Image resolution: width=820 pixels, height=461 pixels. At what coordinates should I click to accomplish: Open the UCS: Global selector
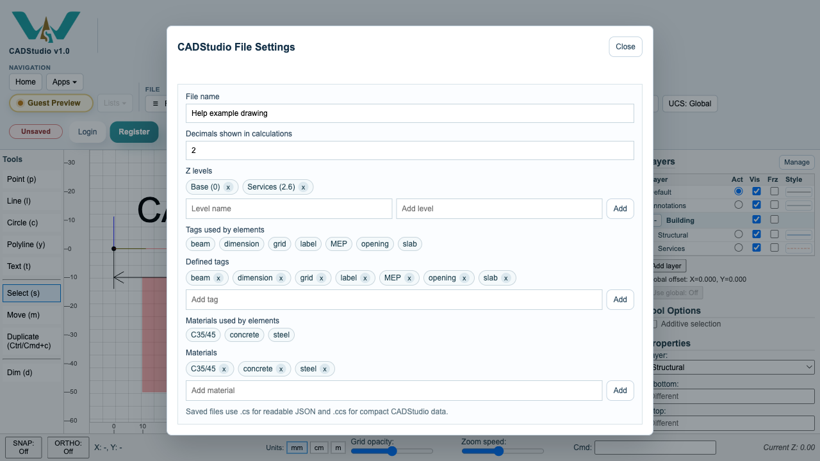[x=690, y=104]
